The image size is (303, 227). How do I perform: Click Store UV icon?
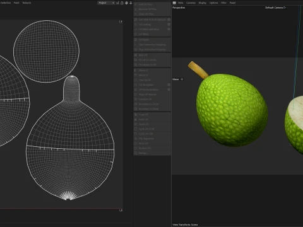click(136, 143)
